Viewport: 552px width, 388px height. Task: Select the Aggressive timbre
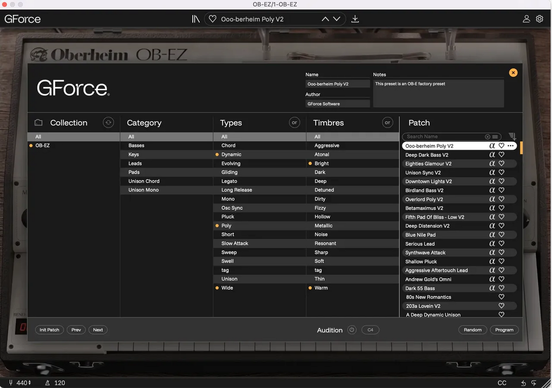[352, 145]
